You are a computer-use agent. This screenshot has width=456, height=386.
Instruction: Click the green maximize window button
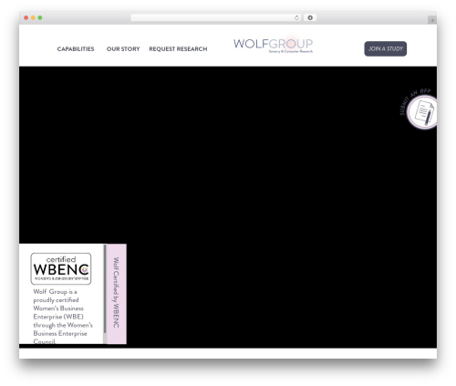tap(40, 17)
